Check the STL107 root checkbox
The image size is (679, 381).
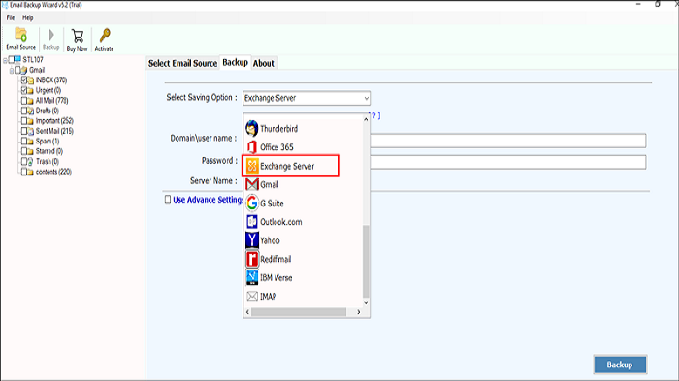12,59
